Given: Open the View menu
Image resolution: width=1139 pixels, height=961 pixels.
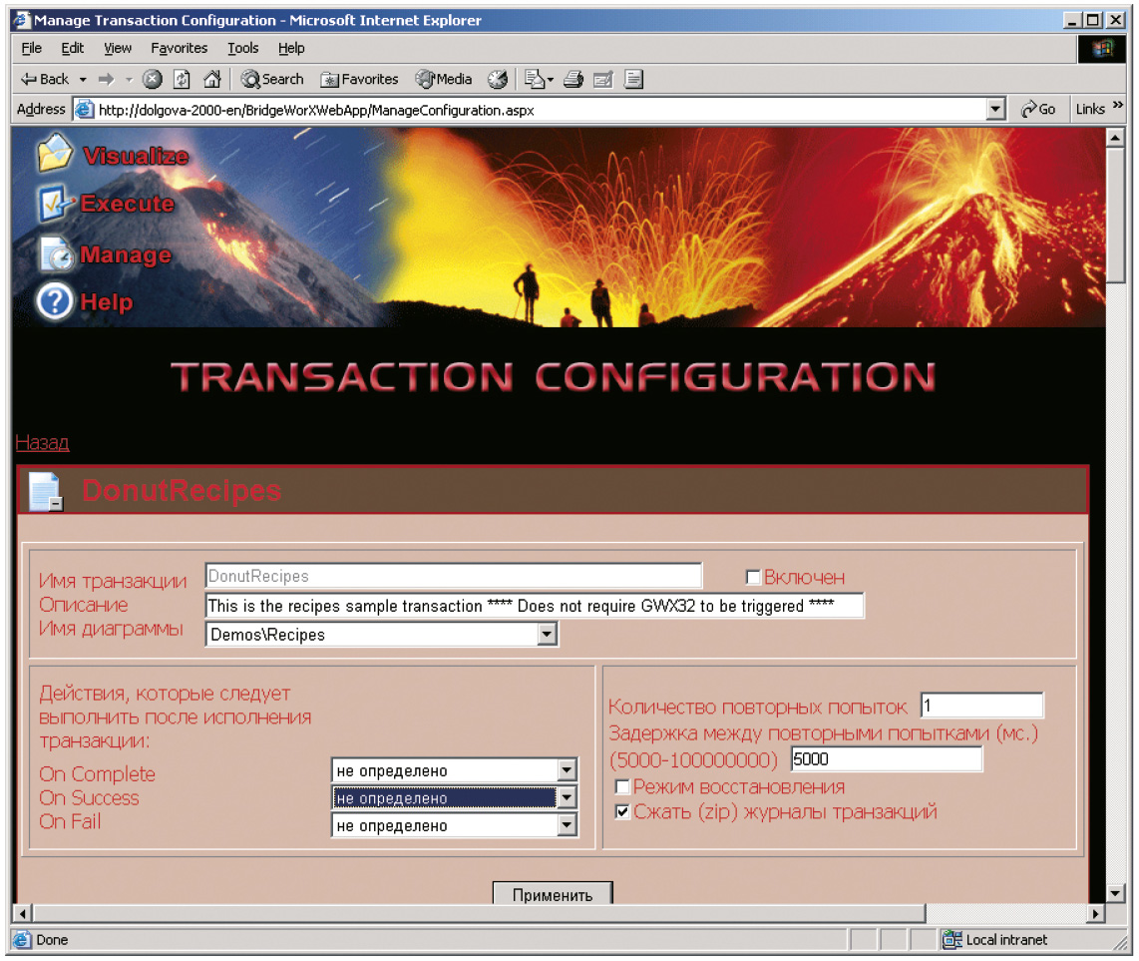Looking at the screenshot, I should click(117, 48).
